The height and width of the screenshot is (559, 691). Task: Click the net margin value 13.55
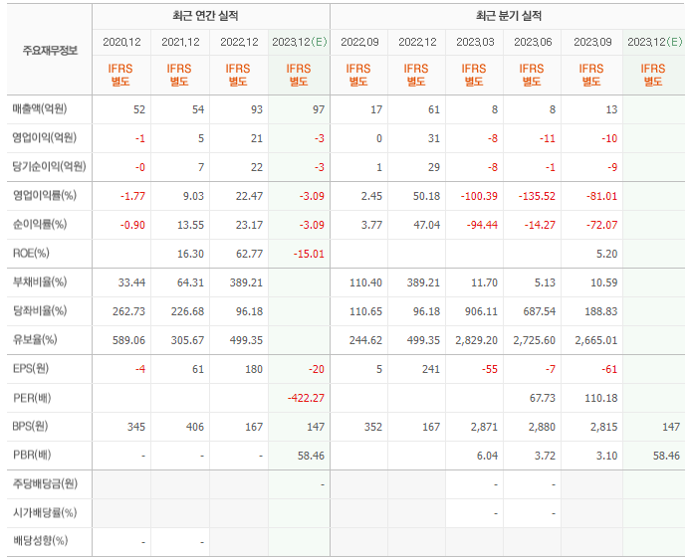tap(190, 226)
